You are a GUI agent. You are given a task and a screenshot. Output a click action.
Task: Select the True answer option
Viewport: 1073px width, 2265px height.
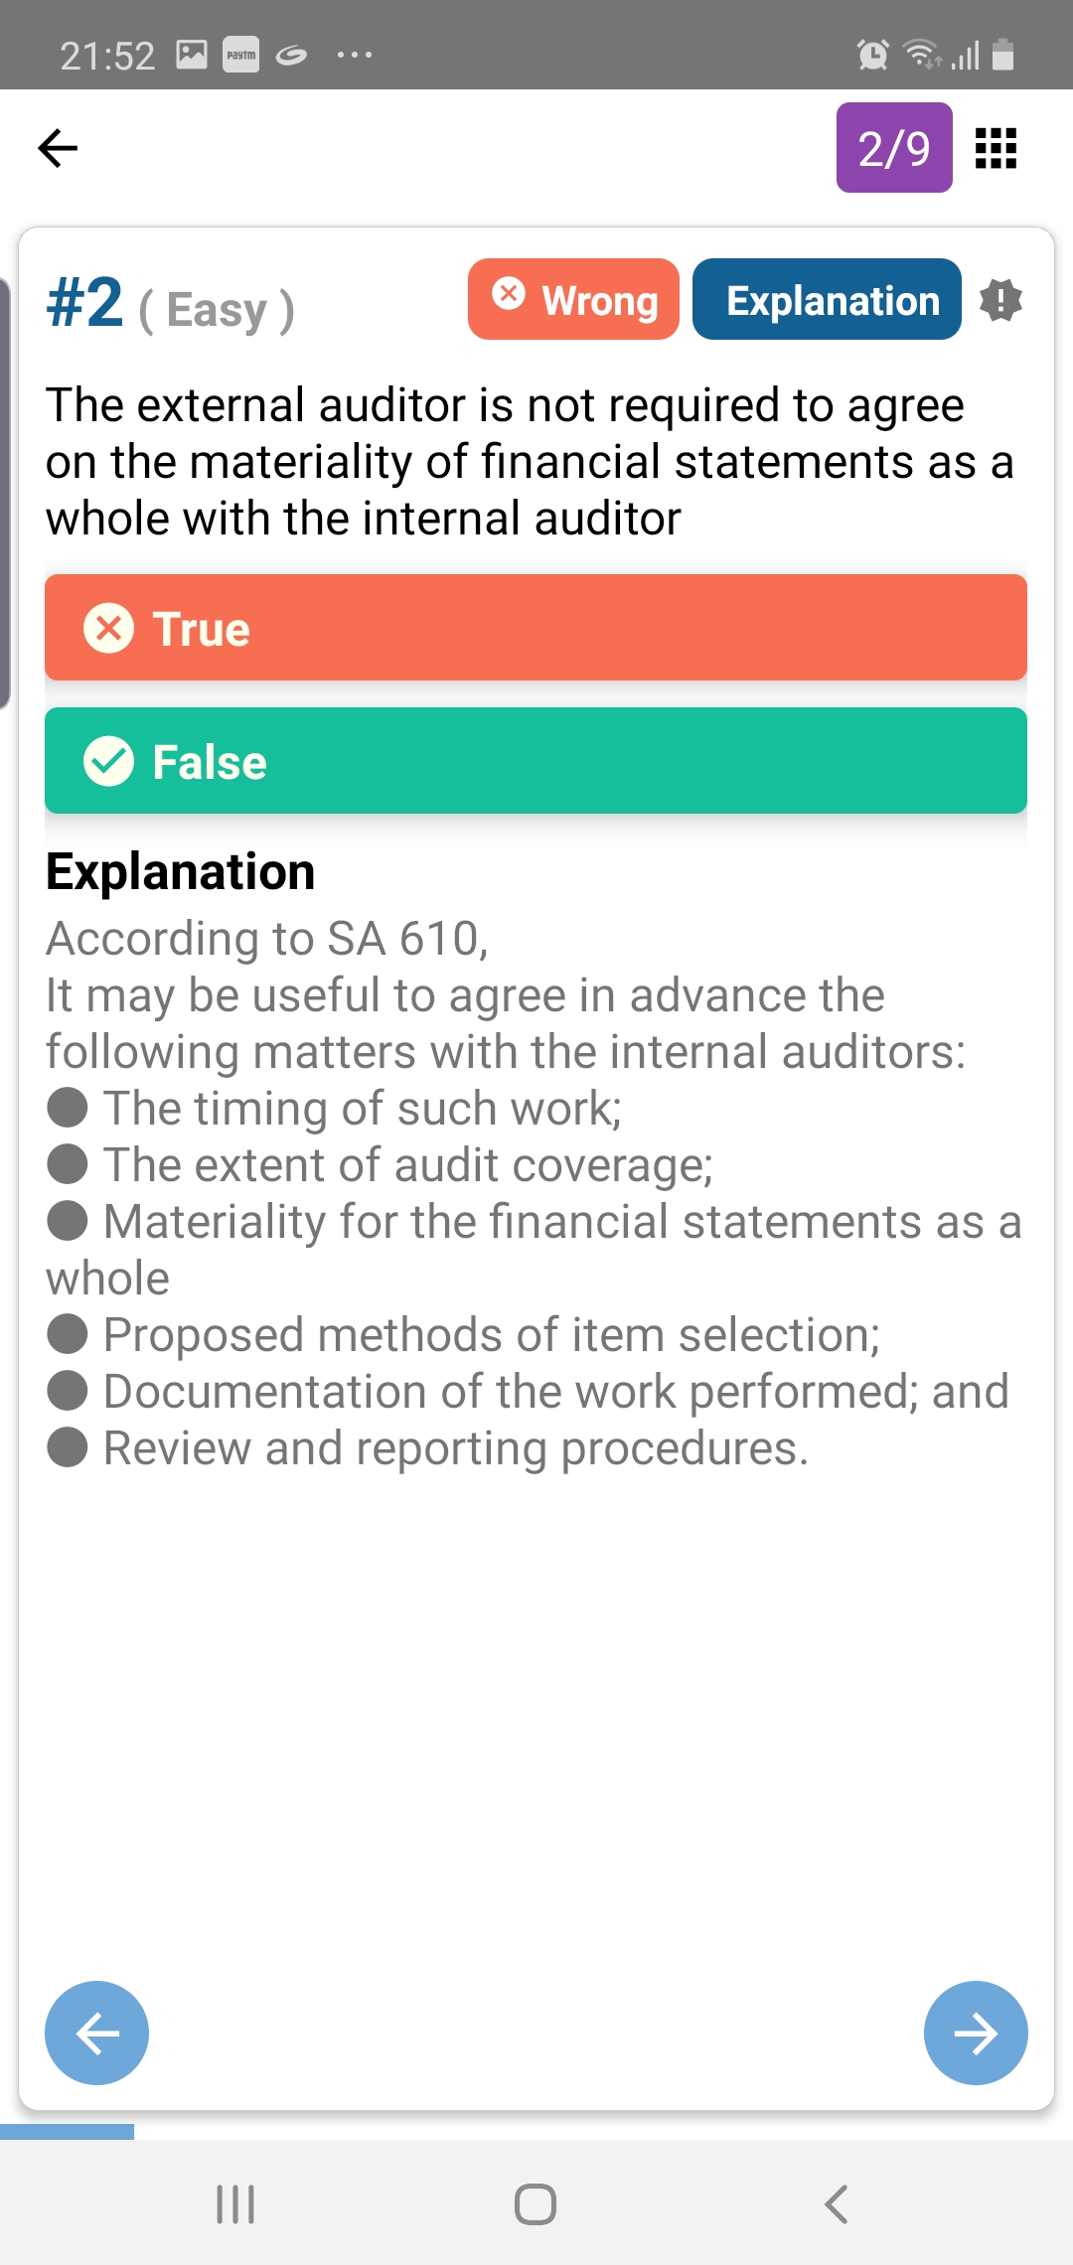coord(536,628)
